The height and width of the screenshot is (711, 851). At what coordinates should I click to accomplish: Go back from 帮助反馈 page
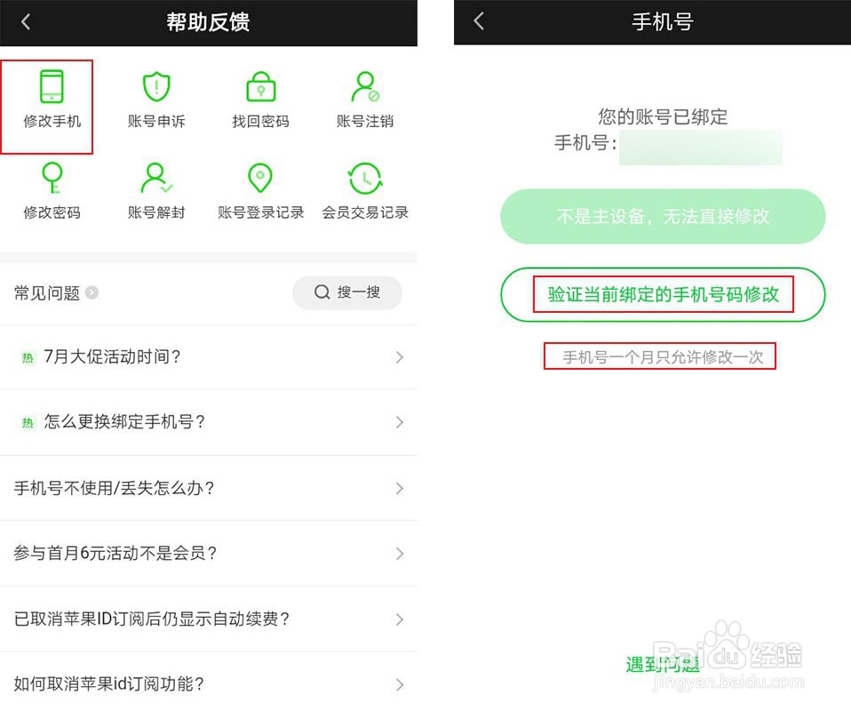click(x=26, y=22)
